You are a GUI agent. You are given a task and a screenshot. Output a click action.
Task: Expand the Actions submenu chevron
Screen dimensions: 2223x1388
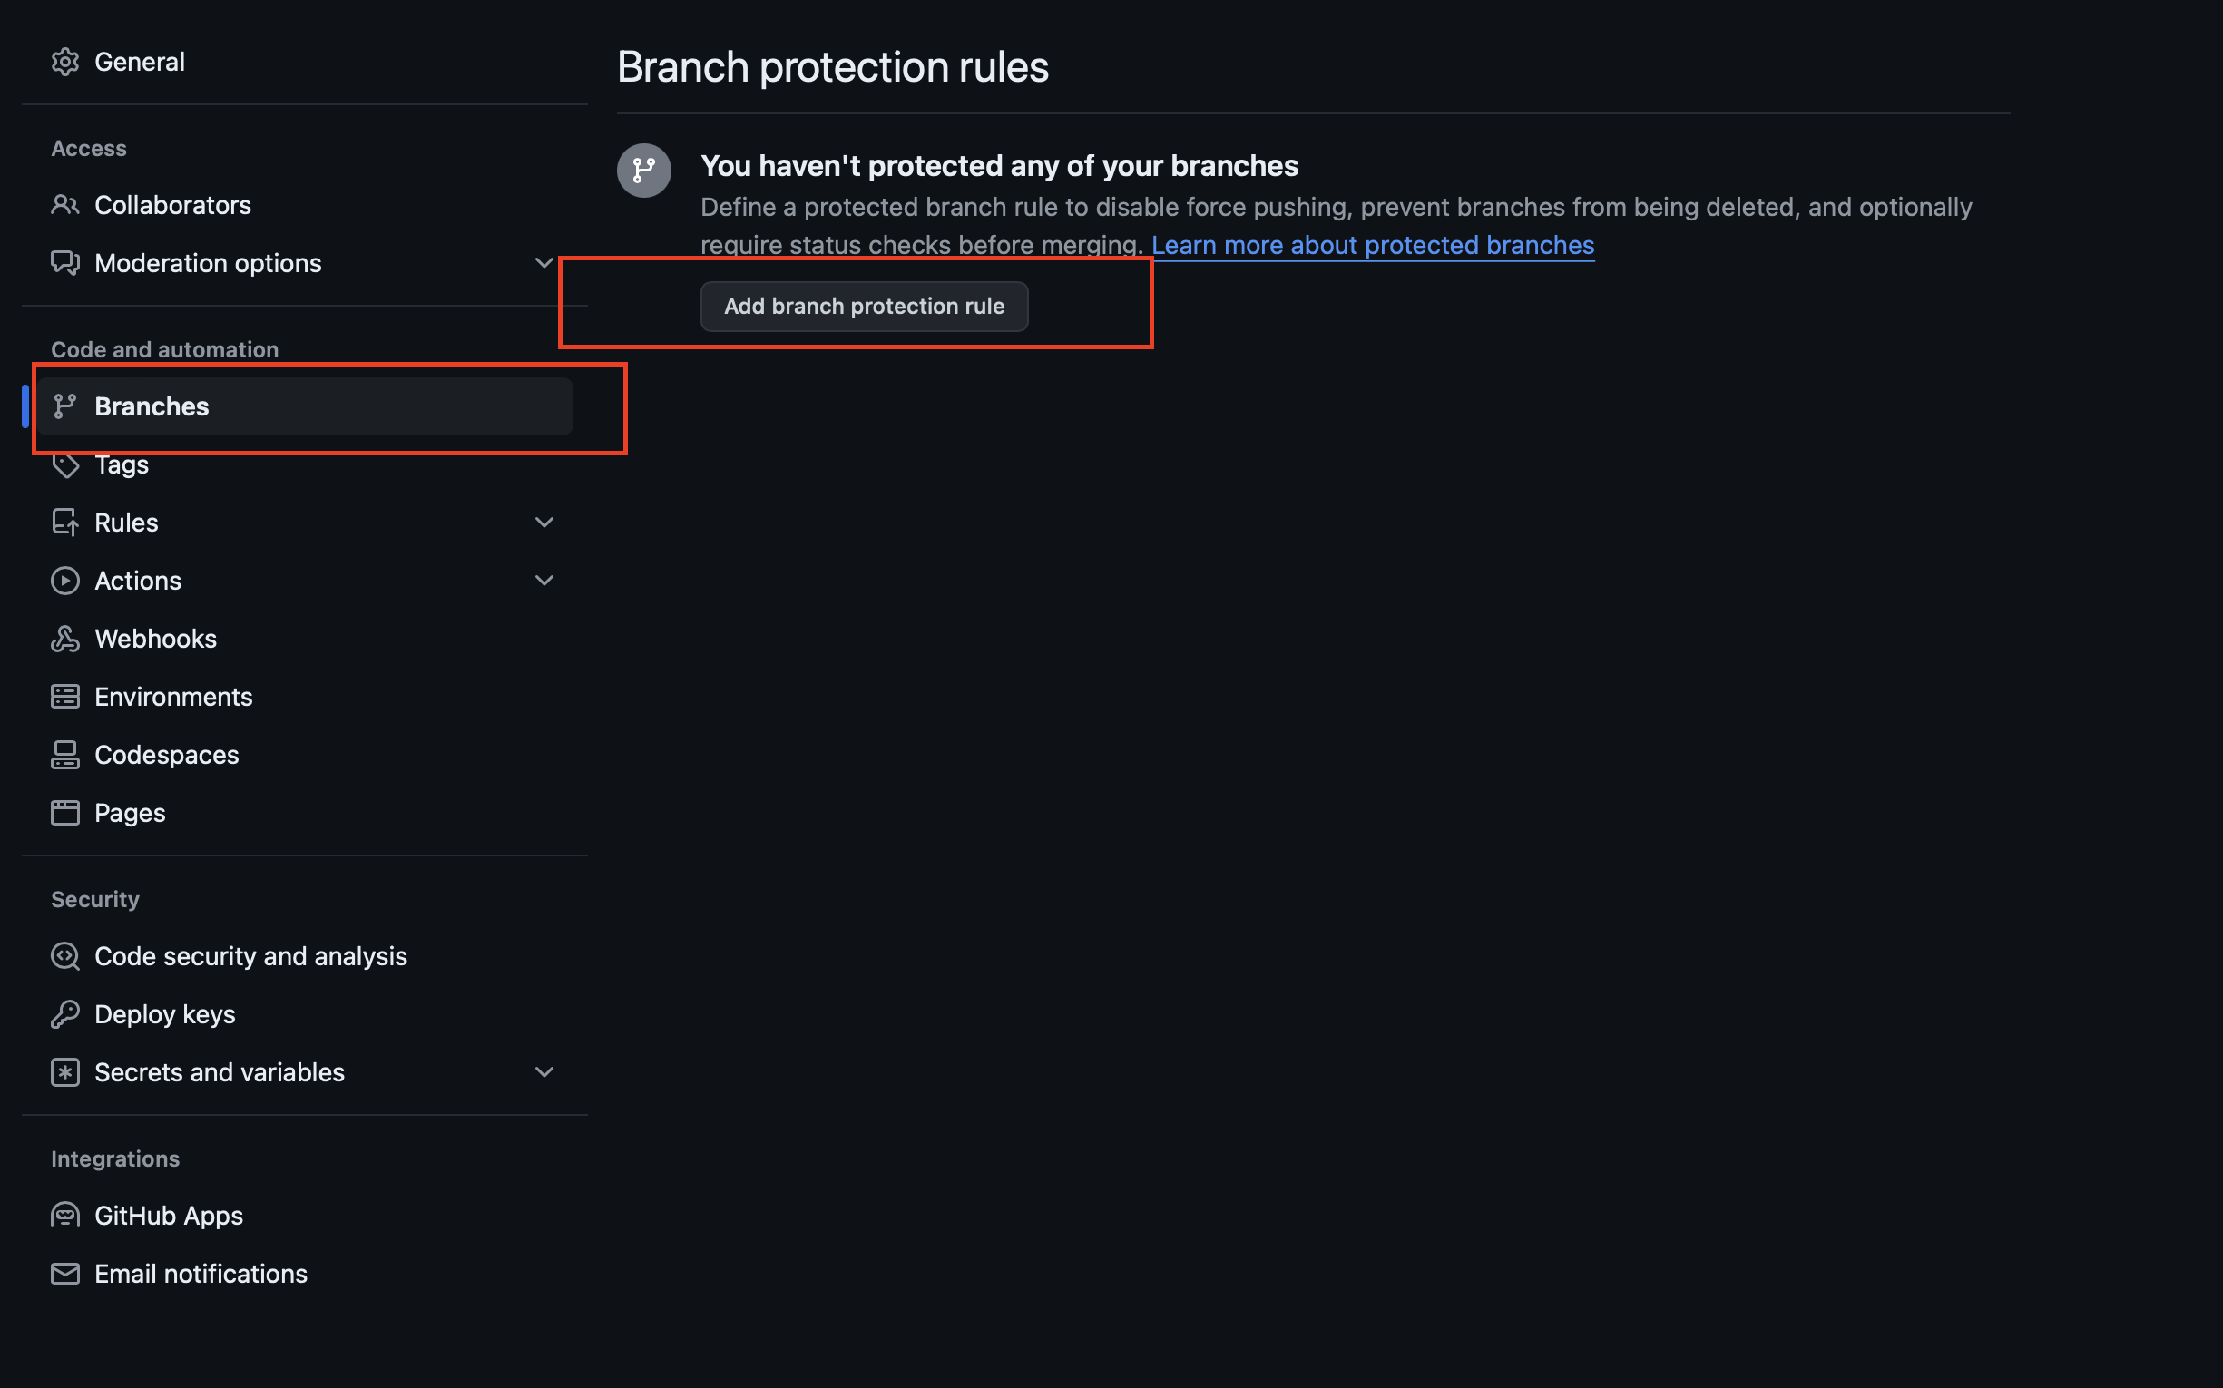coord(544,582)
